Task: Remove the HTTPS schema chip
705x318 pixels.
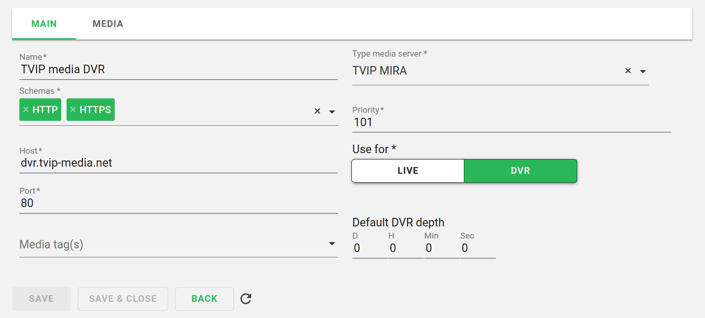Action: 73,110
